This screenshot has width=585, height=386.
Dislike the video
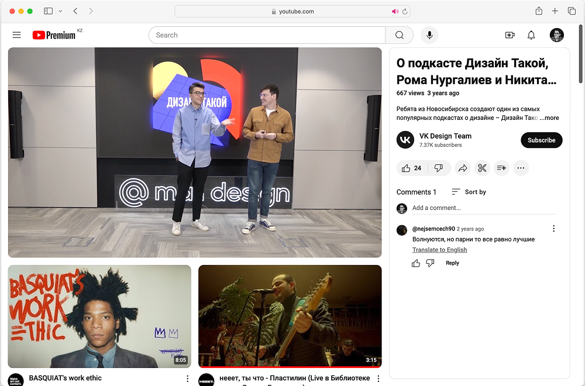[439, 168]
